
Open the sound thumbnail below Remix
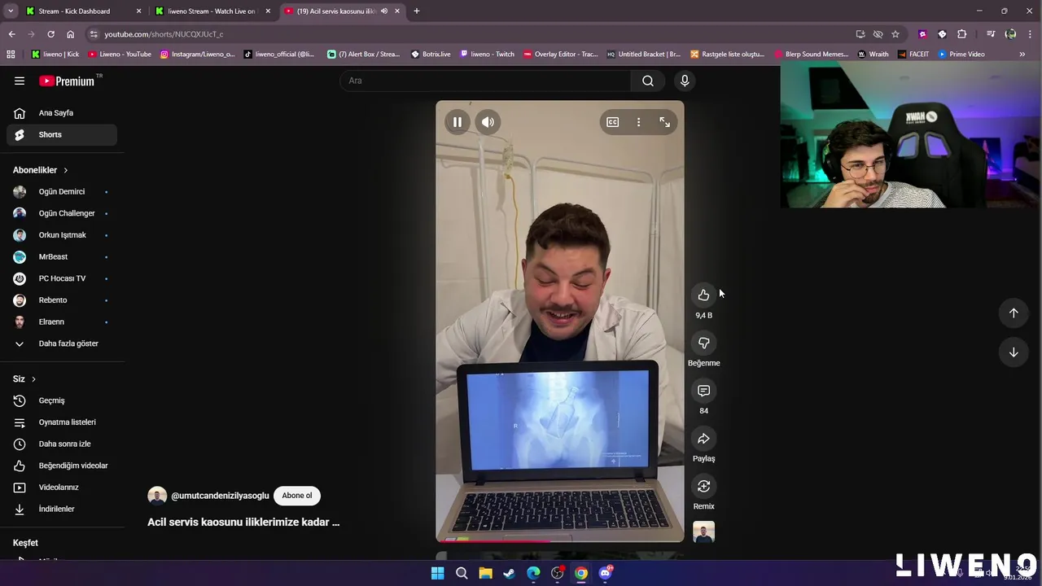704,532
